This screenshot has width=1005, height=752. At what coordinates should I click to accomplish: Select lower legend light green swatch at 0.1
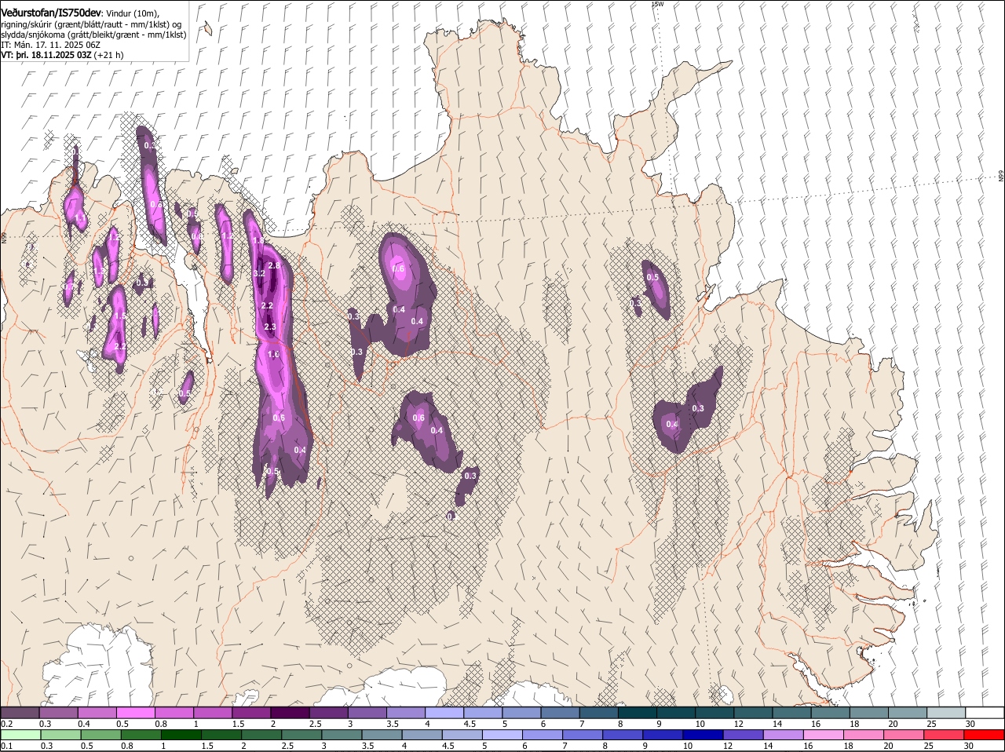pos(20,735)
